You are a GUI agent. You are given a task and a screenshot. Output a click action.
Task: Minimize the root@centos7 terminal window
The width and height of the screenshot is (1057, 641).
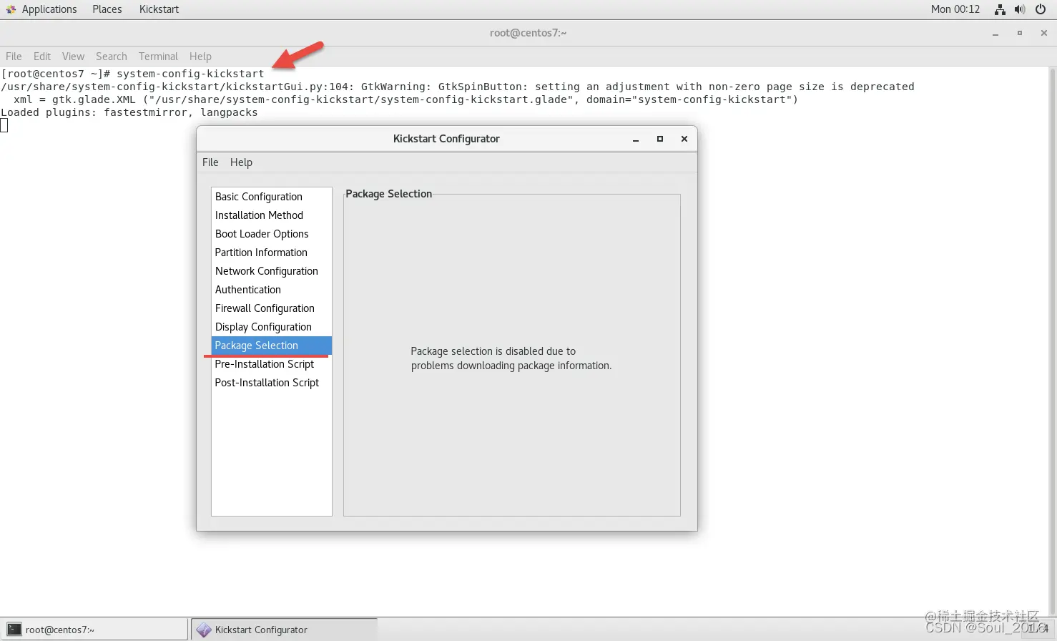pos(995,33)
